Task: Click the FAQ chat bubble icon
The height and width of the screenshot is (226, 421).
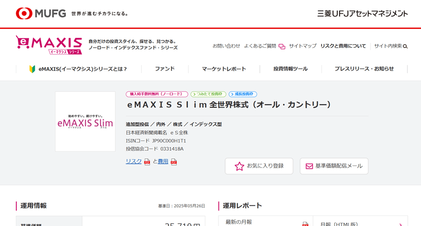Action: (282, 47)
